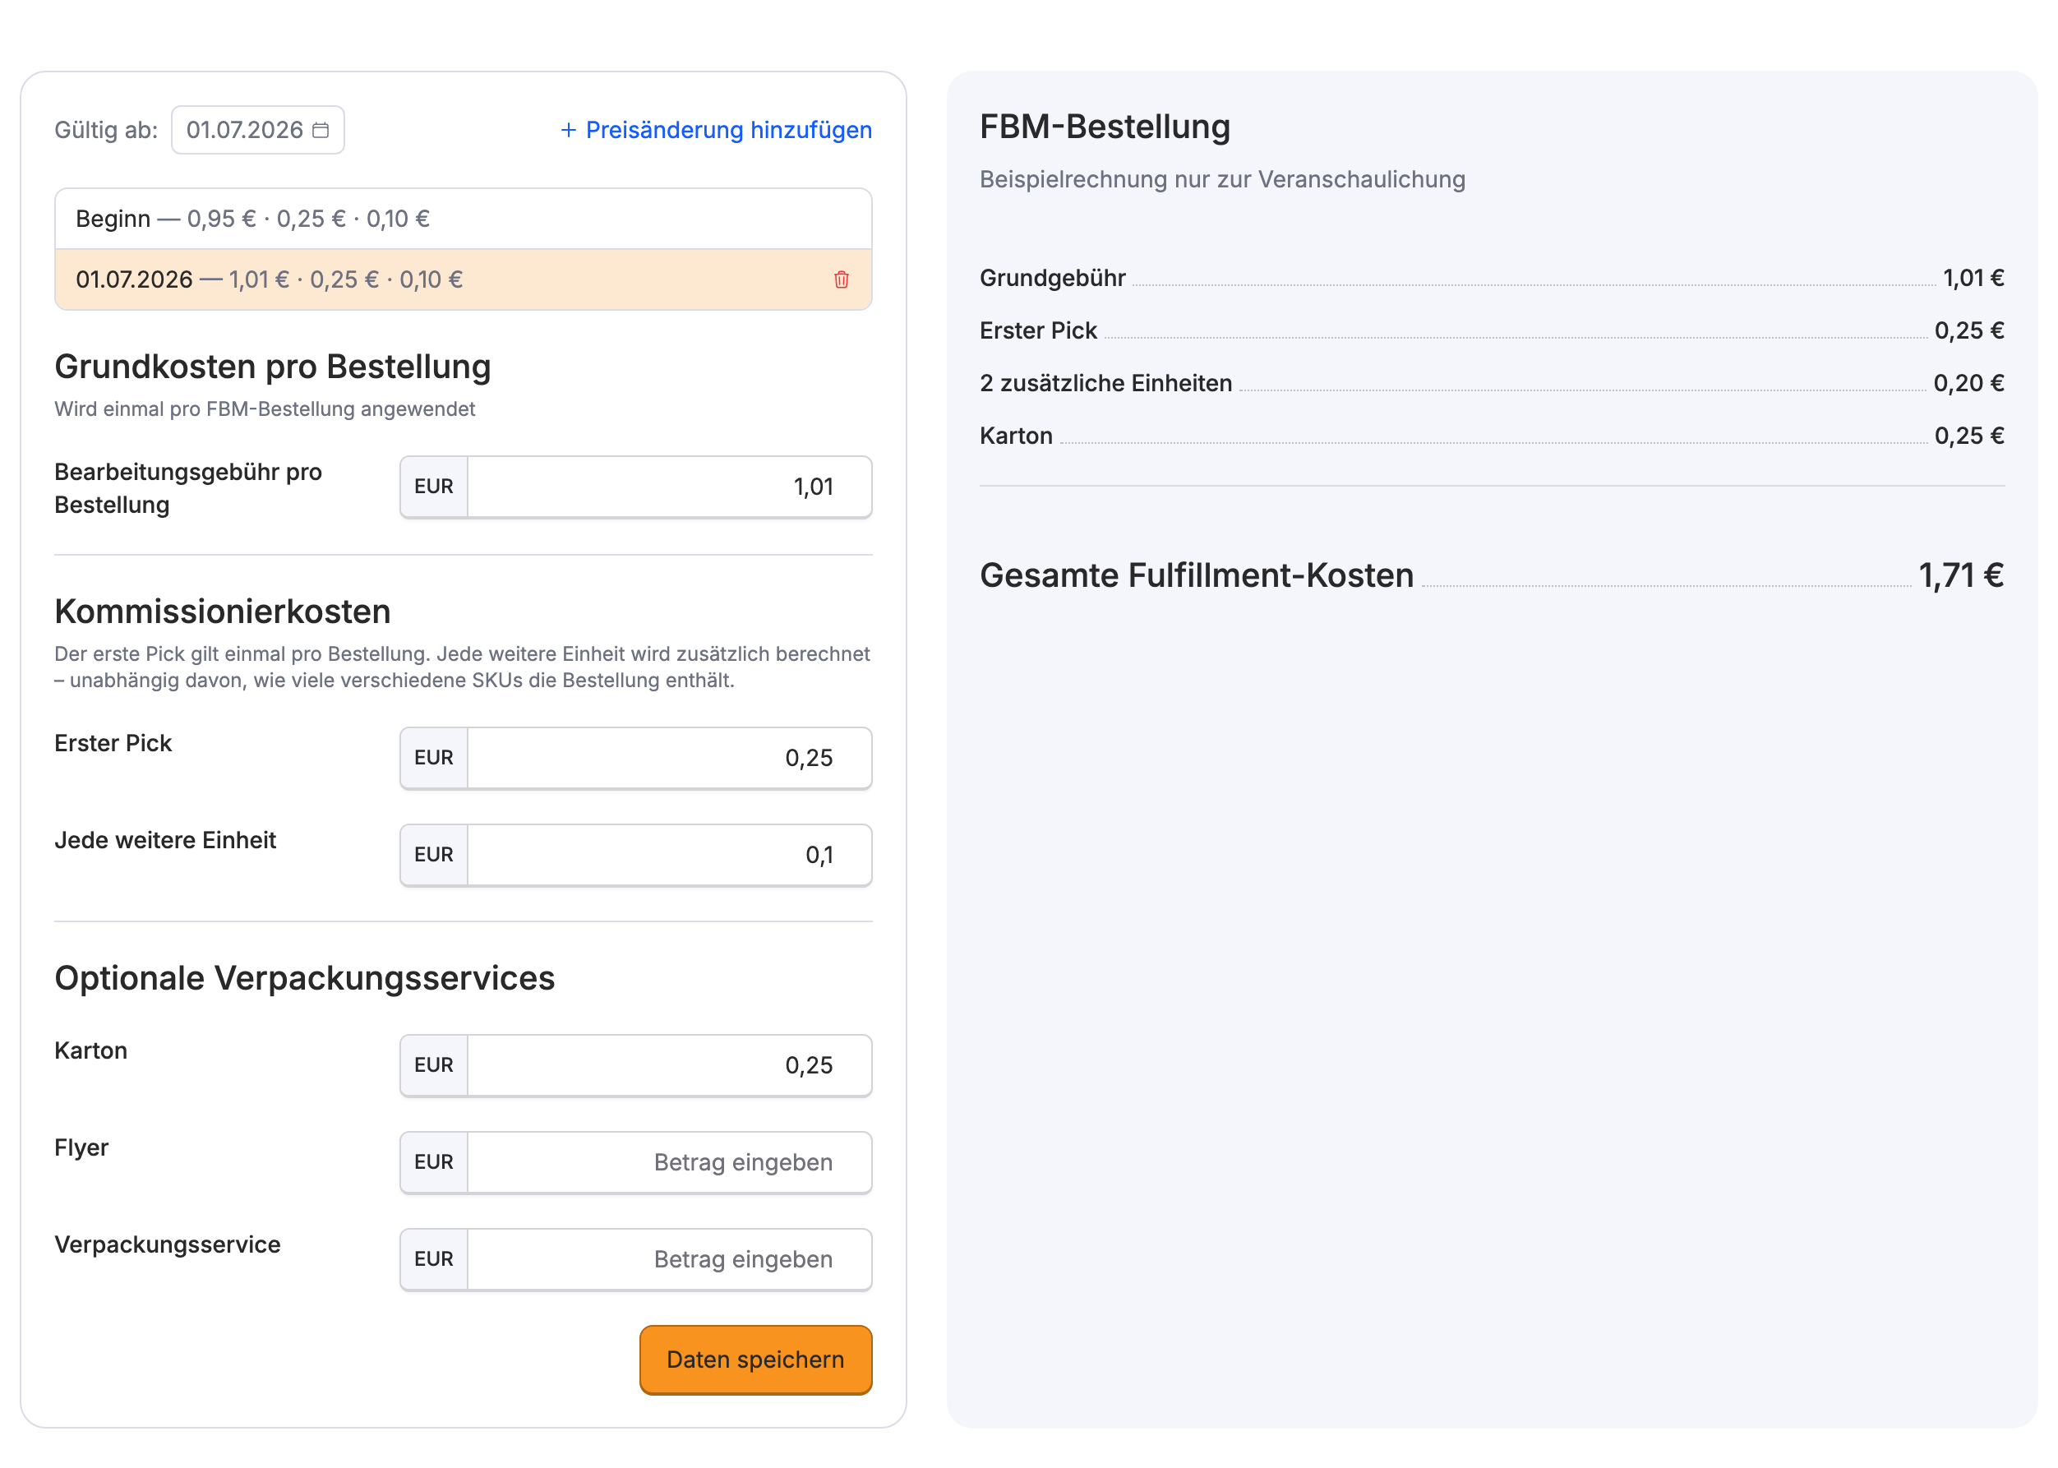
Task: Select the Beginn price history row
Action: click(x=463, y=219)
